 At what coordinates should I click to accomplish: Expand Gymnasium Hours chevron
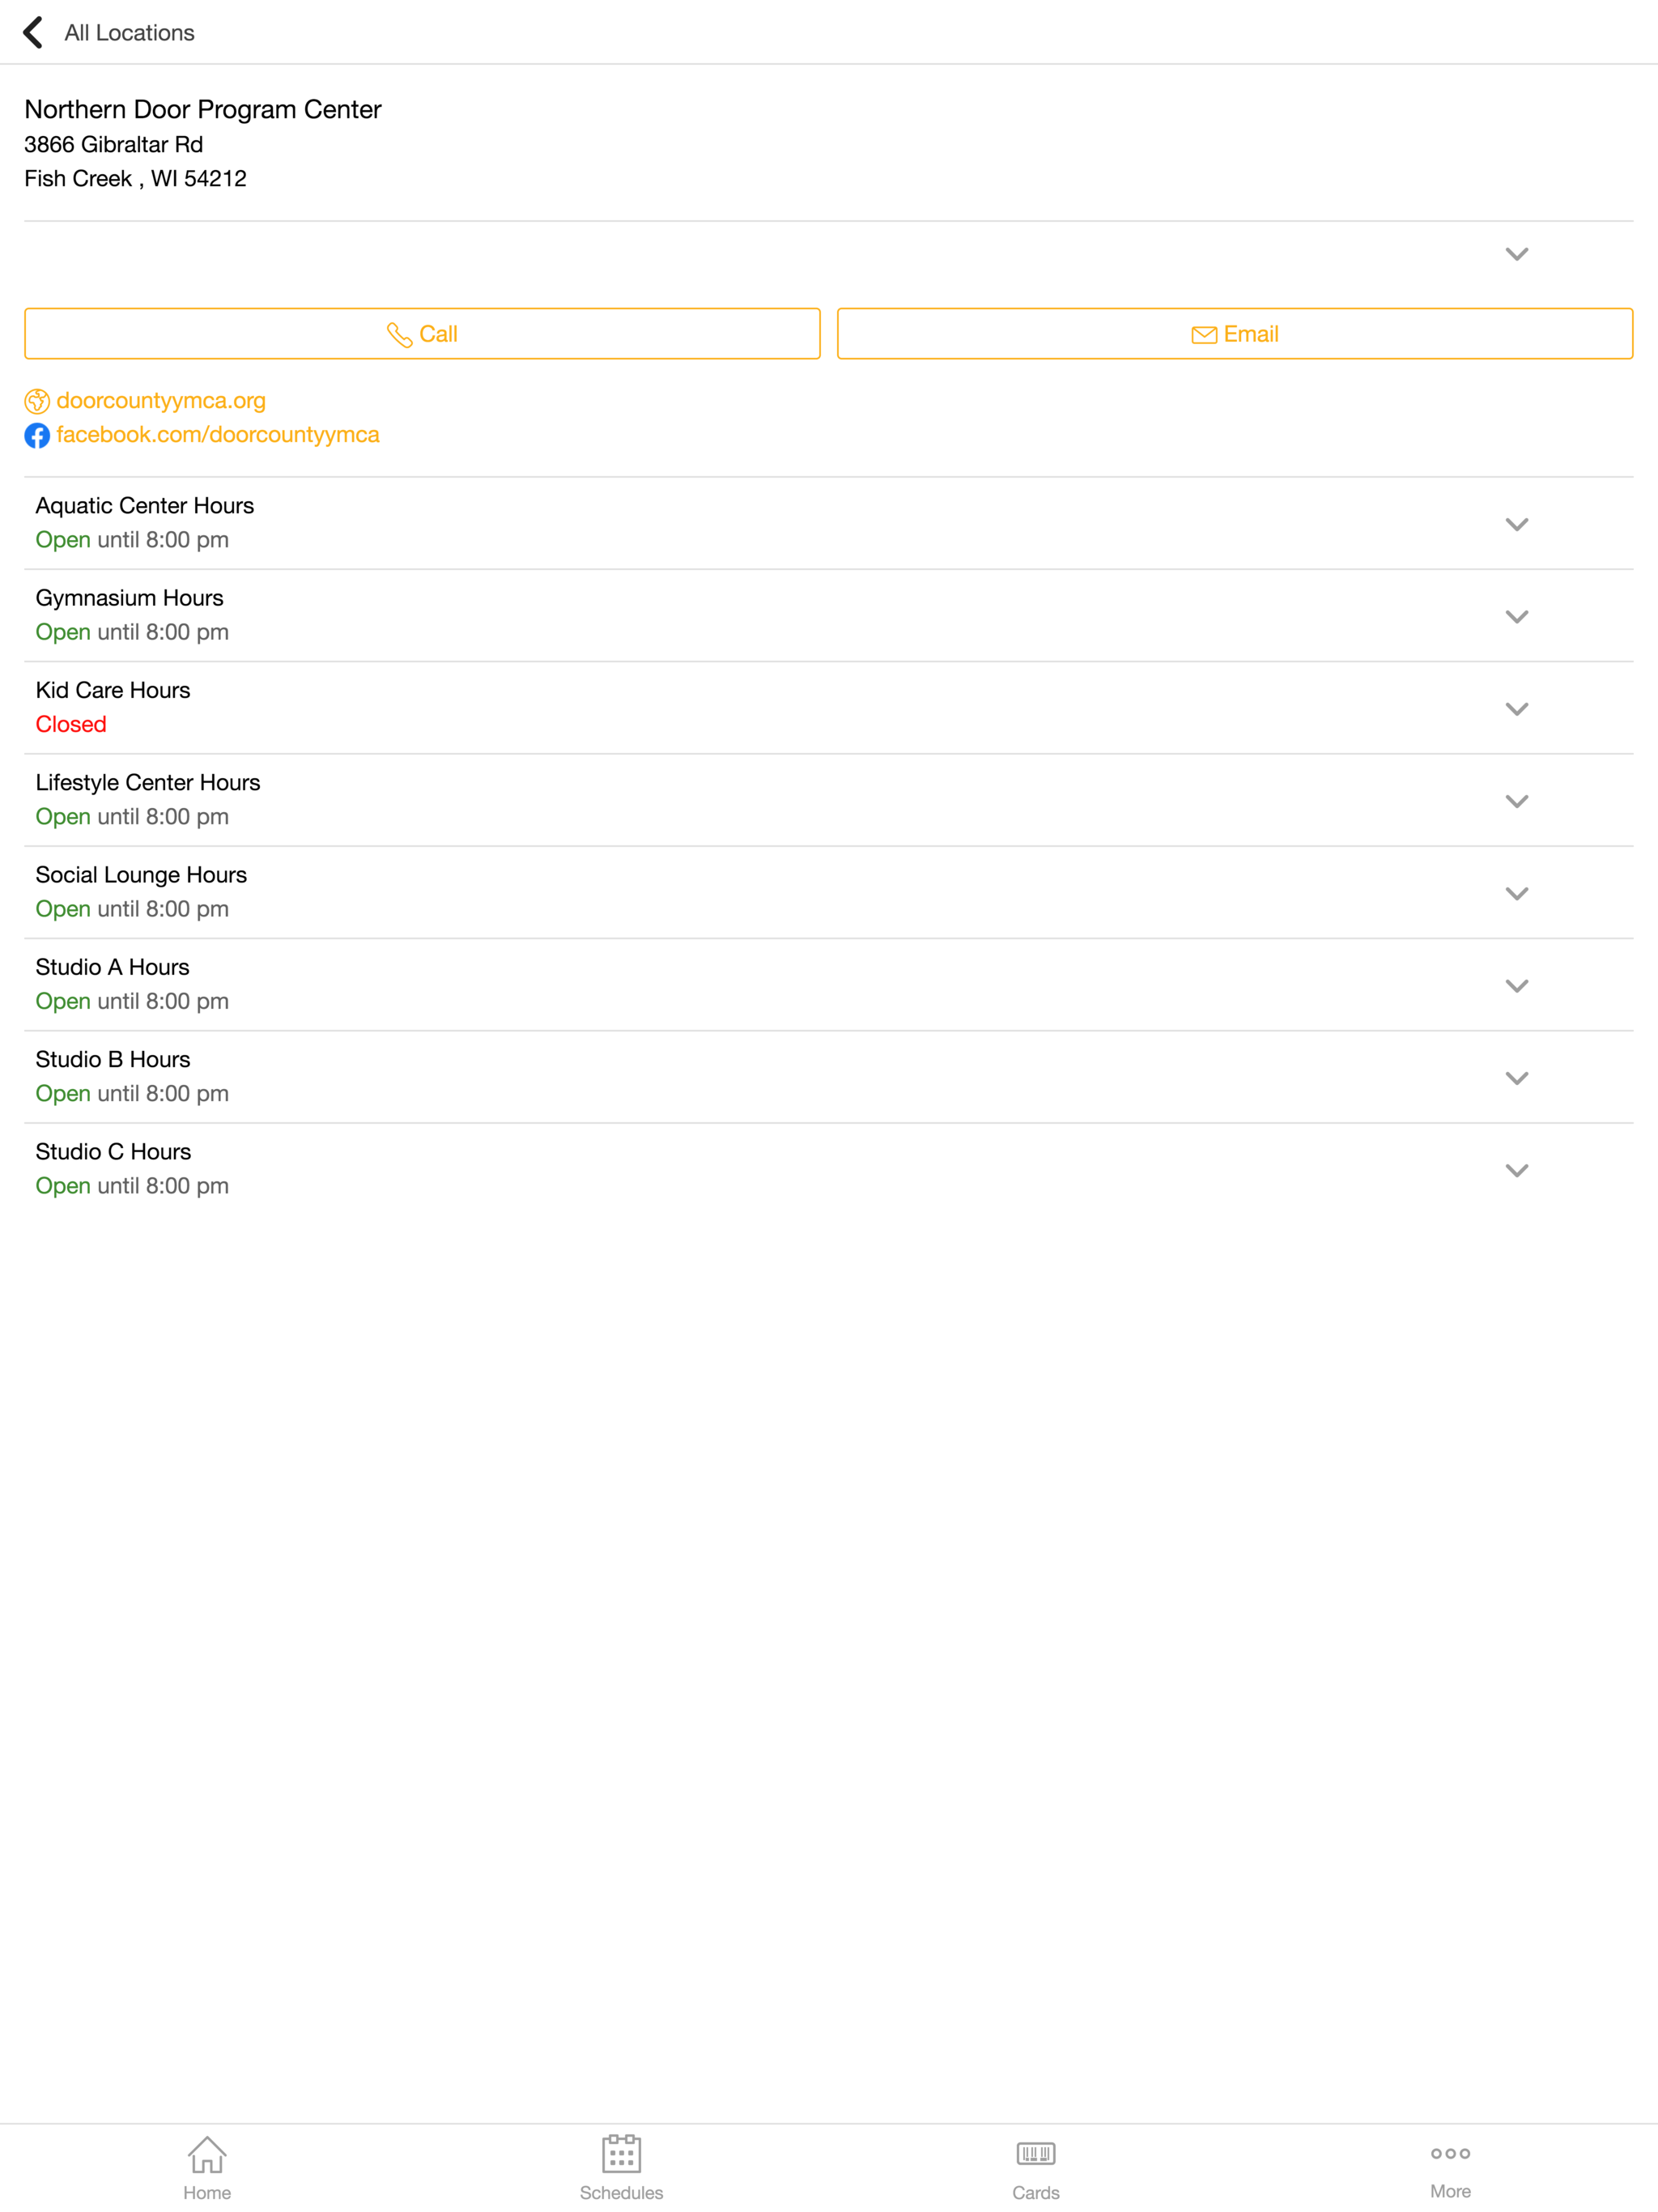[1516, 617]
